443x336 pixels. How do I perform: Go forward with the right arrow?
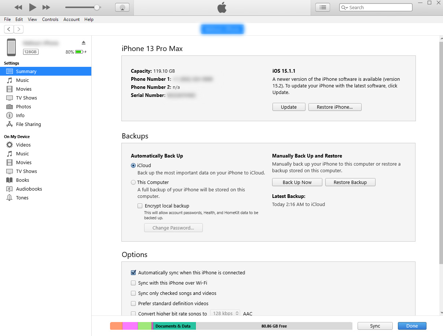point(19,29)
